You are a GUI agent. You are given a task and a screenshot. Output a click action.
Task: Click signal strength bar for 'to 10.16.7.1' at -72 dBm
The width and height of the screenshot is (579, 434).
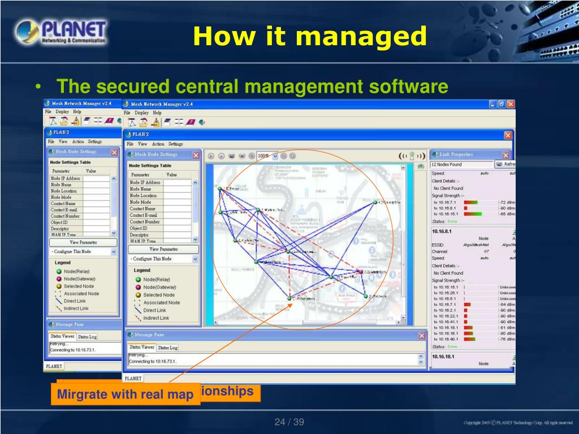tap(471, 202)
